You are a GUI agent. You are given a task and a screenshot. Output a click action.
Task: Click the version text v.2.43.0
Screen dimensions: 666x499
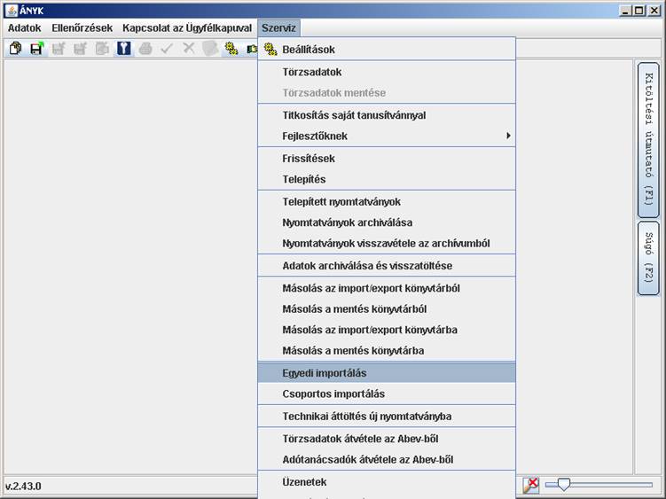(23, 487)
